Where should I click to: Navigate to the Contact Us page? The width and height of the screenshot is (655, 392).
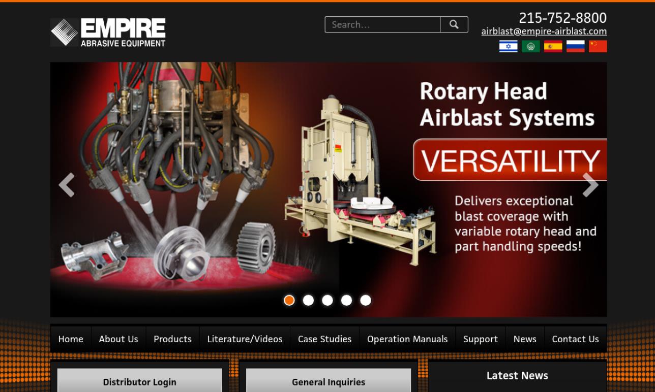(575, 339)
